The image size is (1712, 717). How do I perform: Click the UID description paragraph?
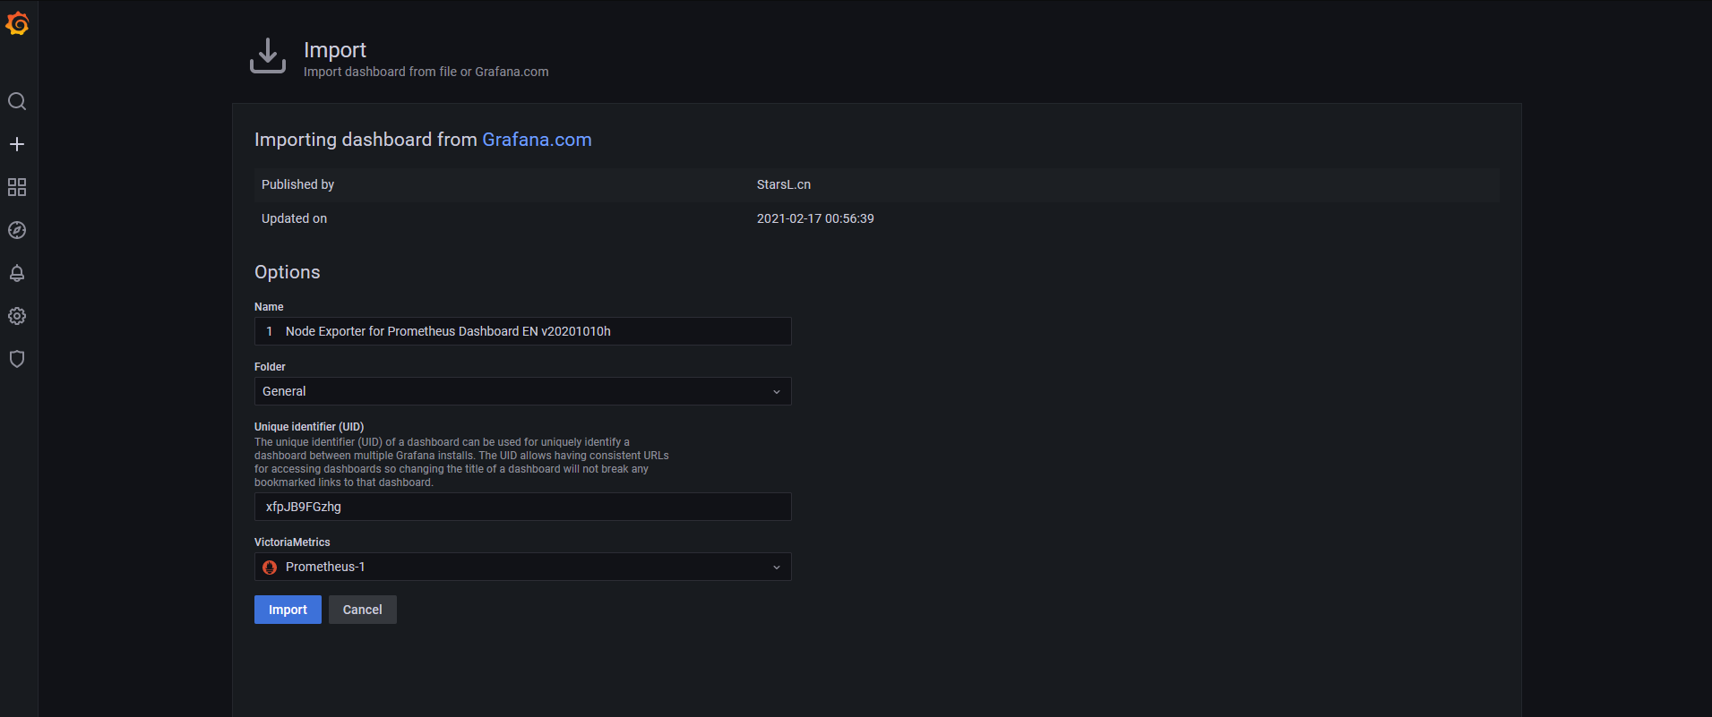461,462
